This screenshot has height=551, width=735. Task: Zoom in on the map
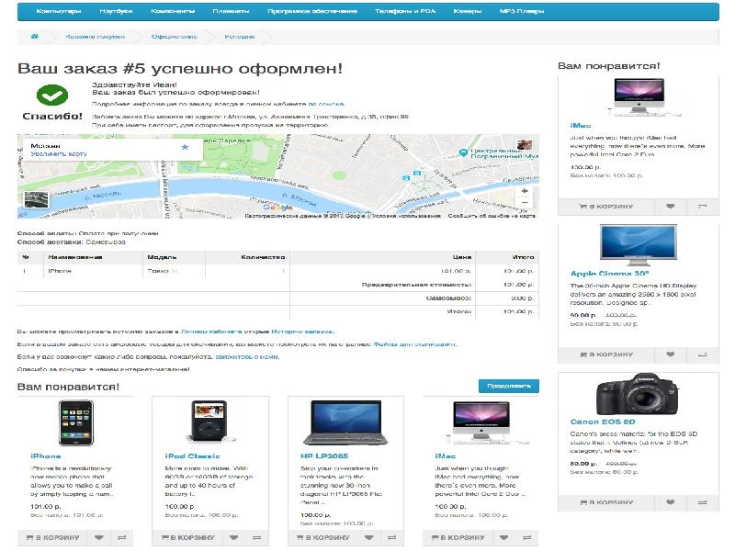pos(525,191)
